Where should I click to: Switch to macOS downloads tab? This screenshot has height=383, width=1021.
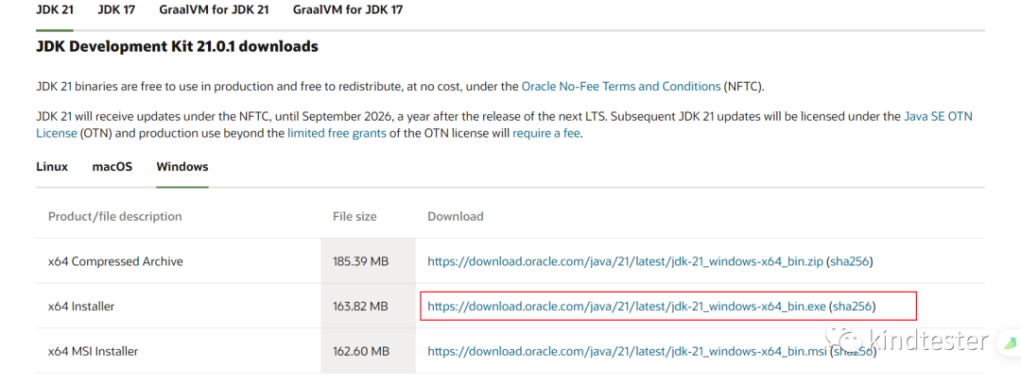[x=112, y=167]
